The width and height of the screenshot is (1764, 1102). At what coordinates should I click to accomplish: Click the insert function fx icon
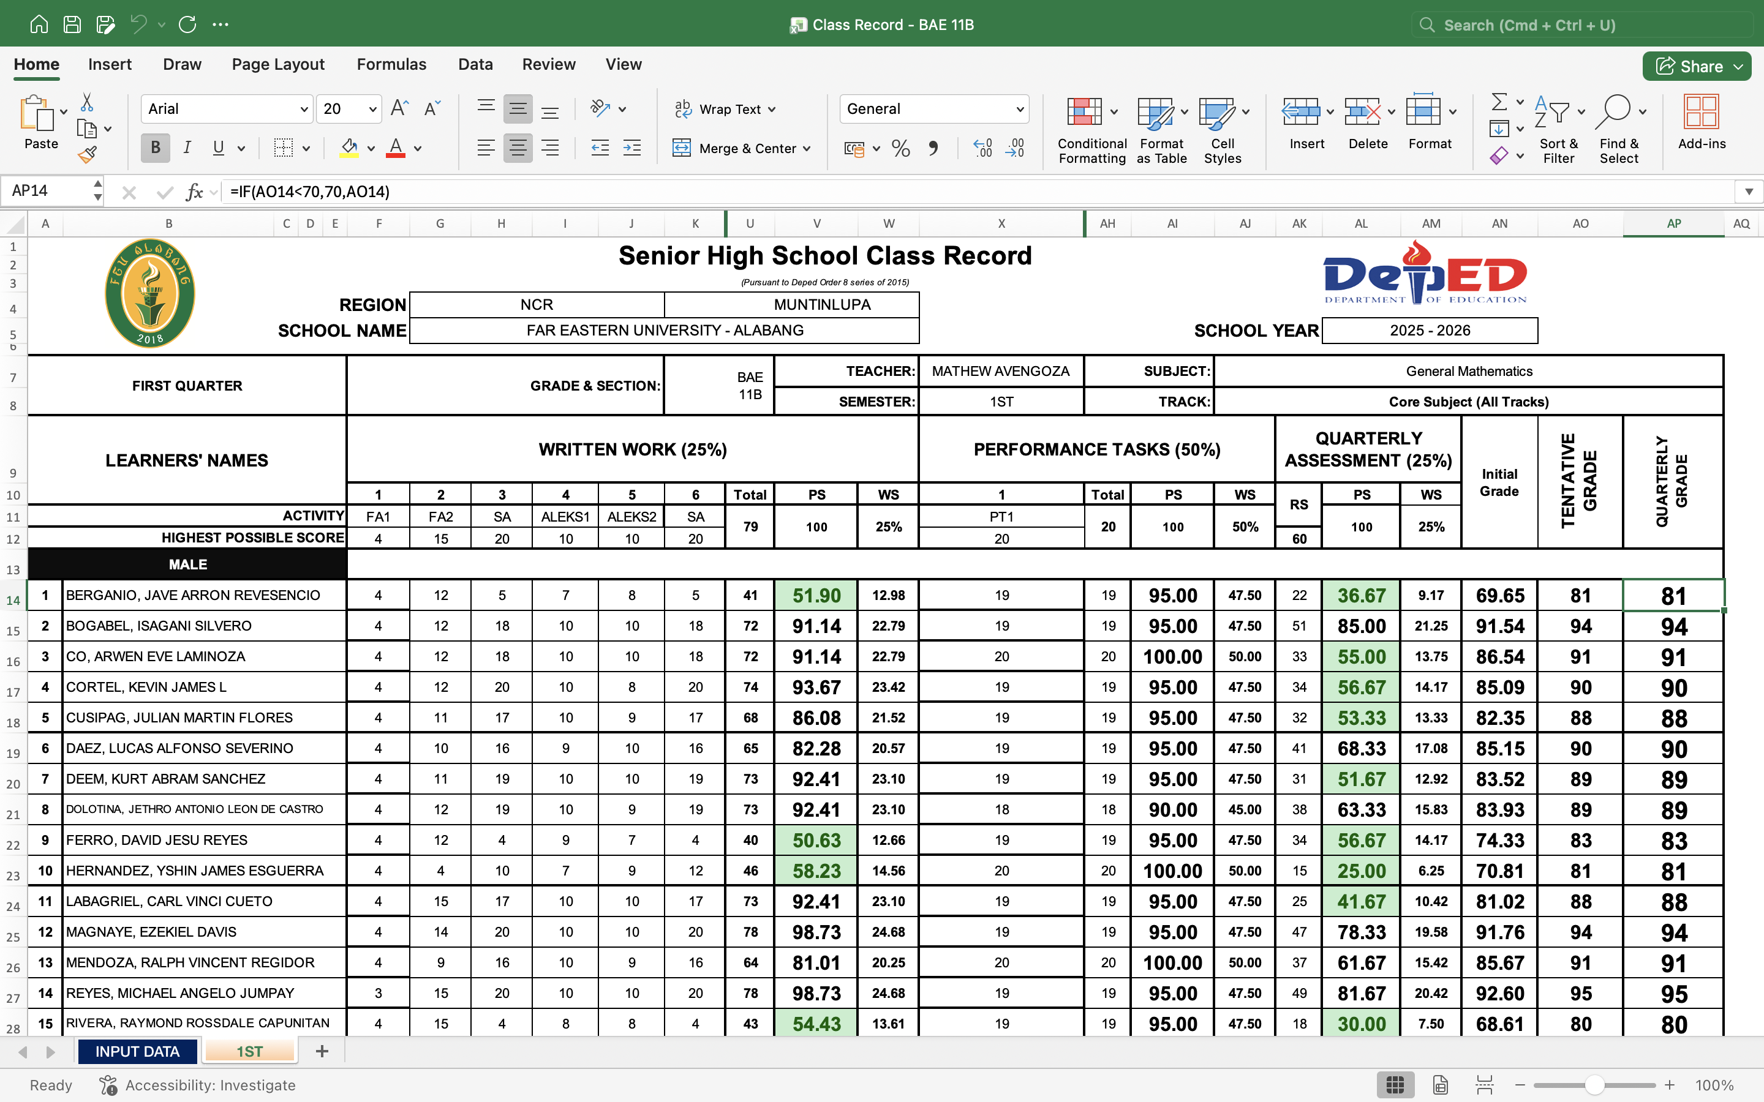(194, 192)
